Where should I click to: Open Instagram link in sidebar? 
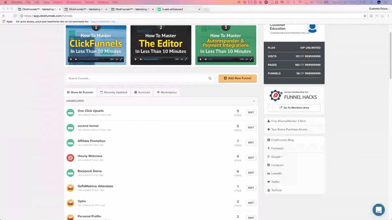pos(277,165)
